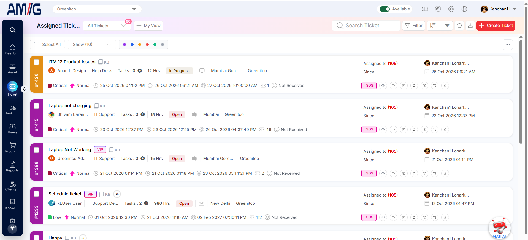Click the settings gear in header
Viewport: 528px width, 240px height.
(x=451, y=9)
